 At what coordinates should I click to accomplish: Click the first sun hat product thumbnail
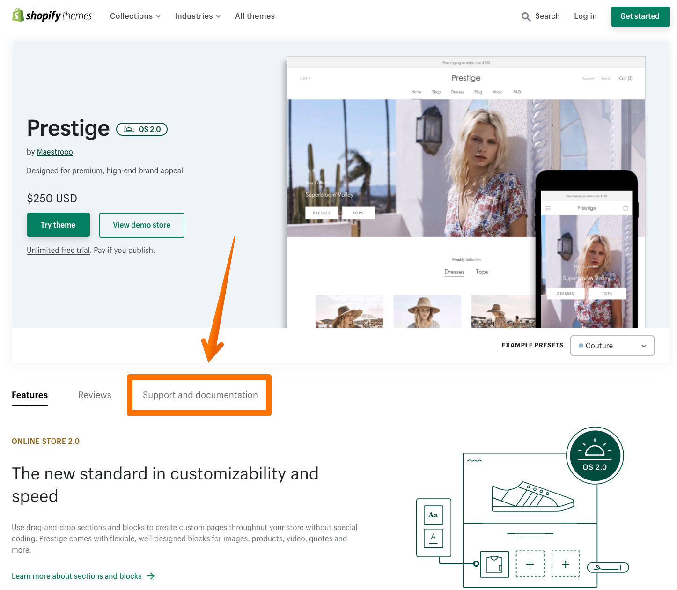click(x=349, y=311)
